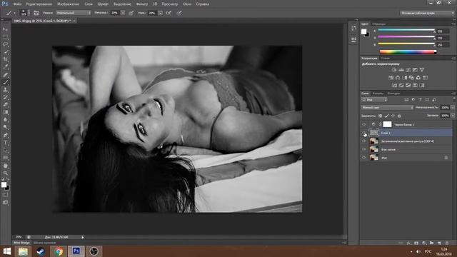Screen dimensions: 457x257
Task: Create new adjustment layer at panel bottom
Action: pyautogui.click(x=423, y=243)
